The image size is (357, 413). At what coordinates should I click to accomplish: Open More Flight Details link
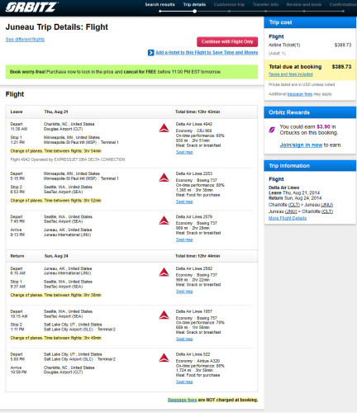pyautogui.click(x=288, y=218)
